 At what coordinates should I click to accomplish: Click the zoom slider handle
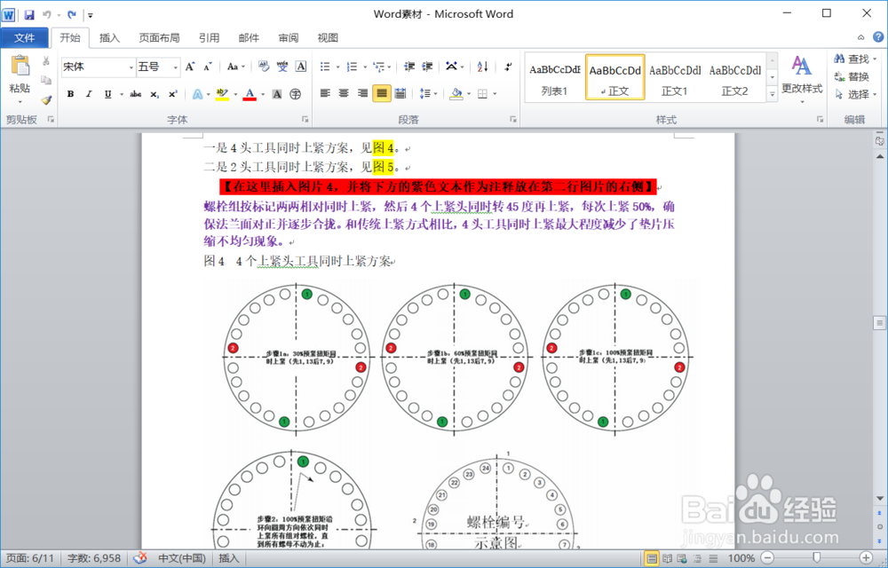point(816,558)
